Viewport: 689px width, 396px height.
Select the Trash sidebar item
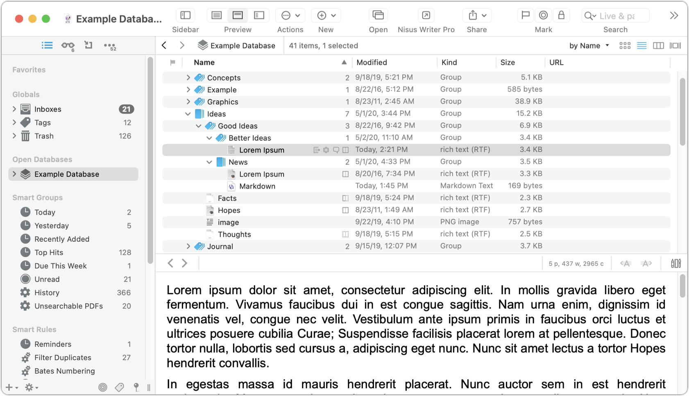click(x=73, y=136)
